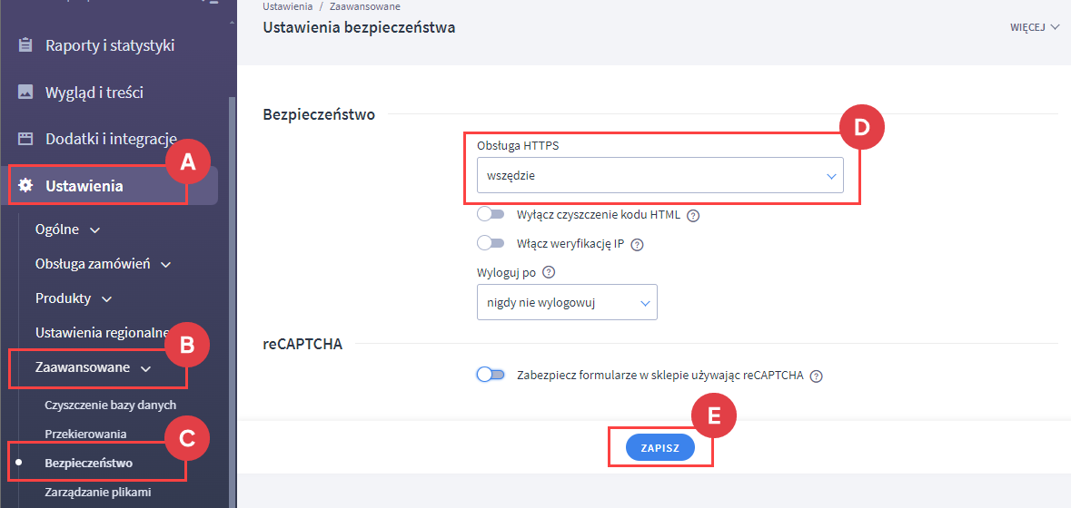The width and height of the screenshot is (1071, 508).
Task: Click the Bezpieczeństwo section heading
Action: point(319,114)
